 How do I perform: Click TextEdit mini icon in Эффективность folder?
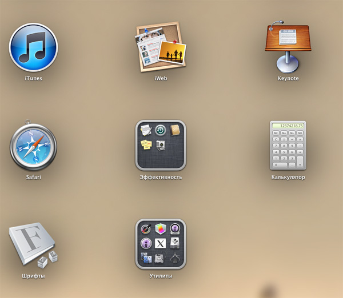click(x=146, y=130)
